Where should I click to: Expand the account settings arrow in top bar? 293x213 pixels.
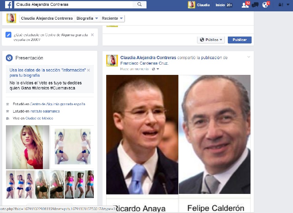288,5
